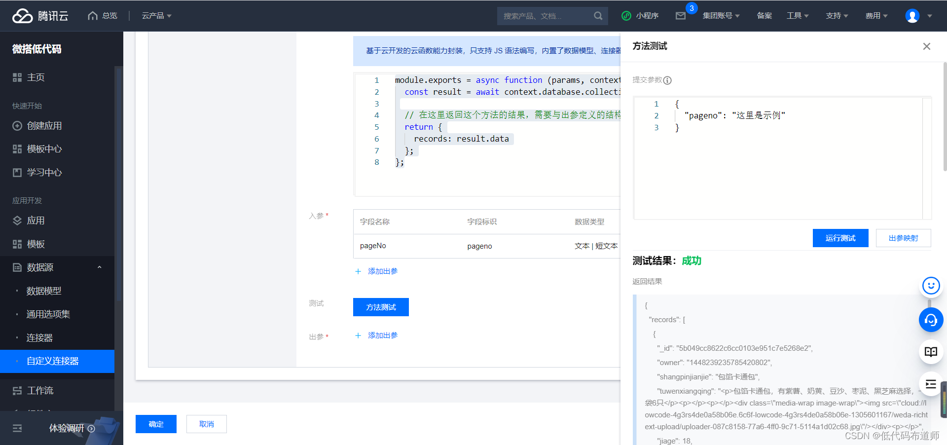947x445 pixels.
Task: Click the 主页 grid icon
Action: point(17,77)
